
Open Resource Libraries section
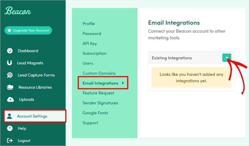[x=35, y=87]
